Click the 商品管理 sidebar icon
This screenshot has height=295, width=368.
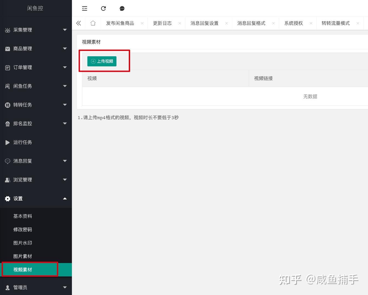tap(7, 49)
